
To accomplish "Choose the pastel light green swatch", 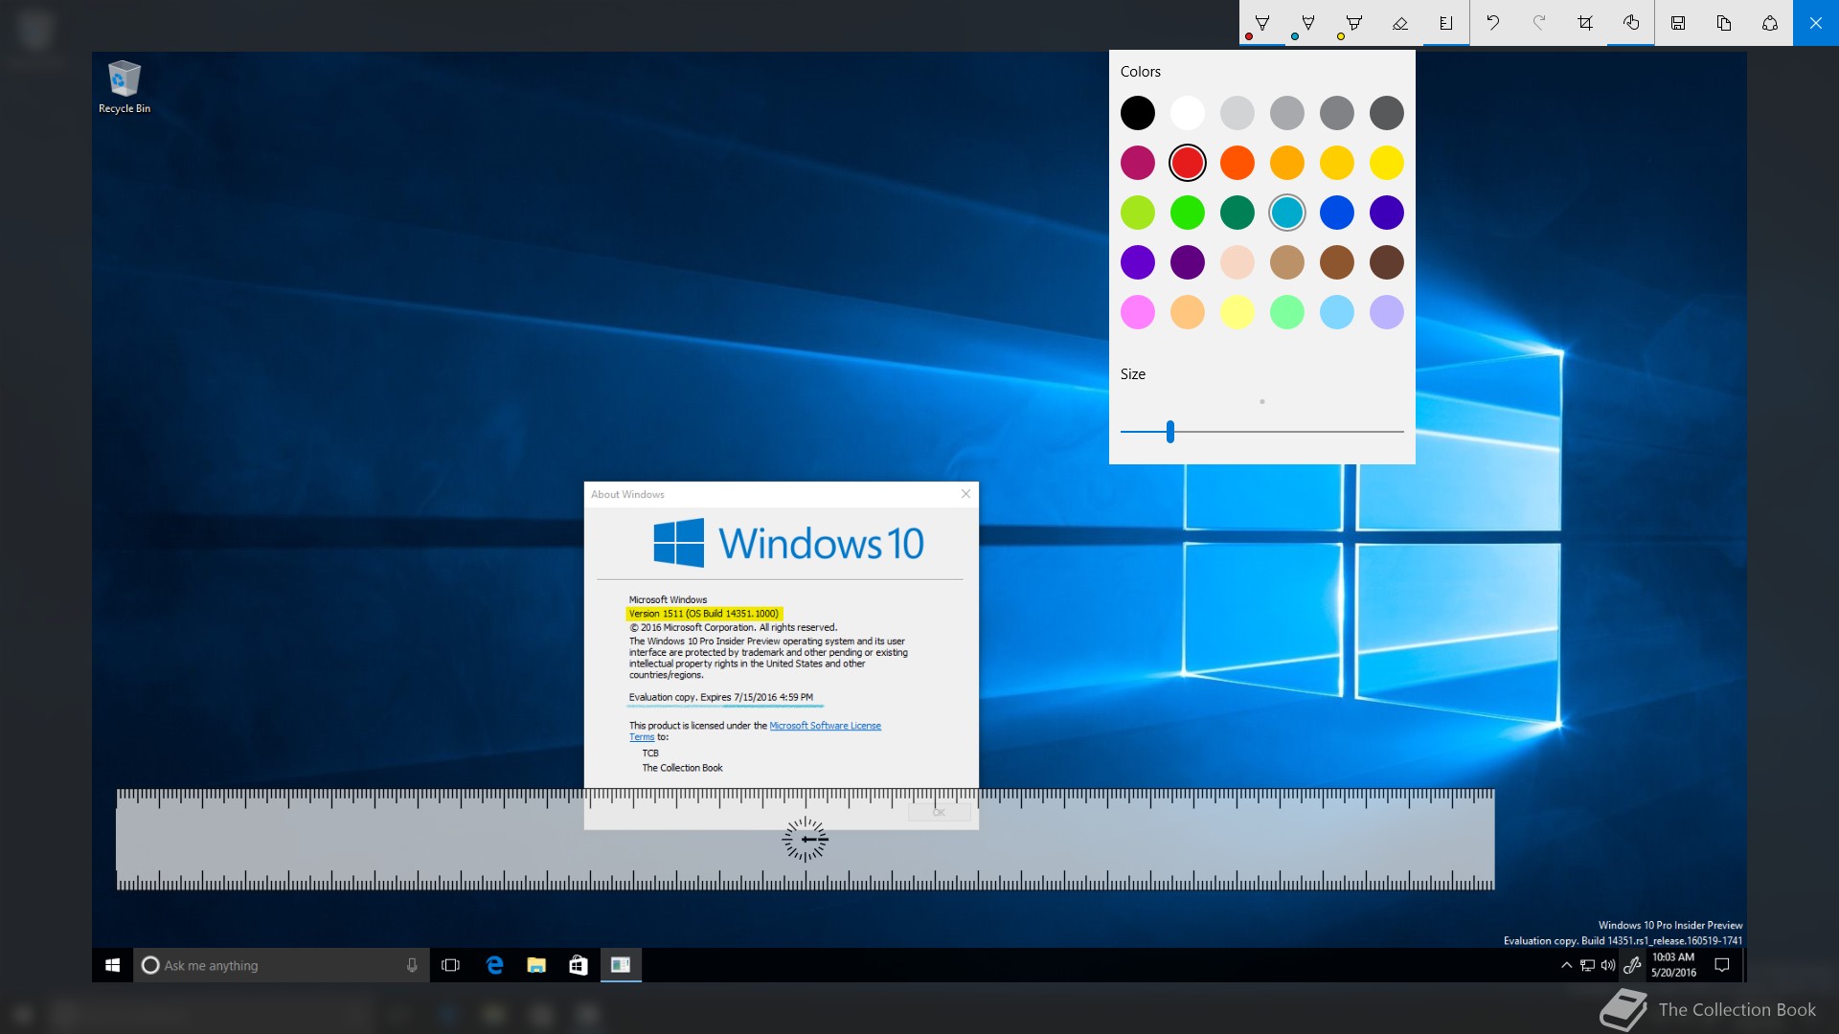I will click(x=1287, y=312).
